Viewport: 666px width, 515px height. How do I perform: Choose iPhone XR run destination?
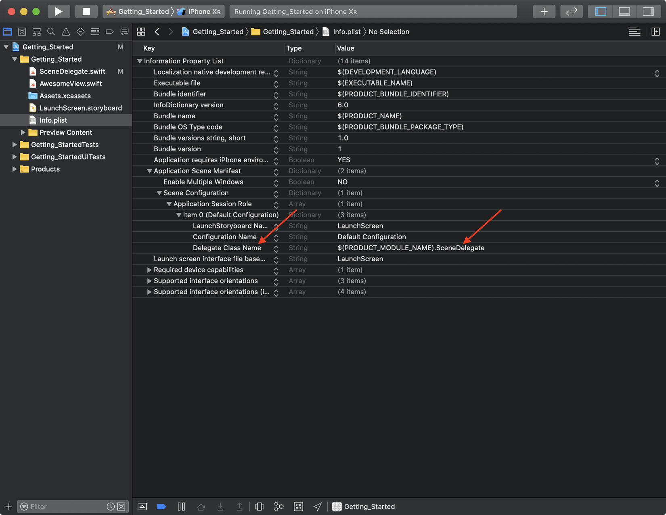[204, 11]
